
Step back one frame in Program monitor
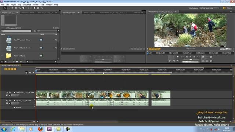[187, 57]
